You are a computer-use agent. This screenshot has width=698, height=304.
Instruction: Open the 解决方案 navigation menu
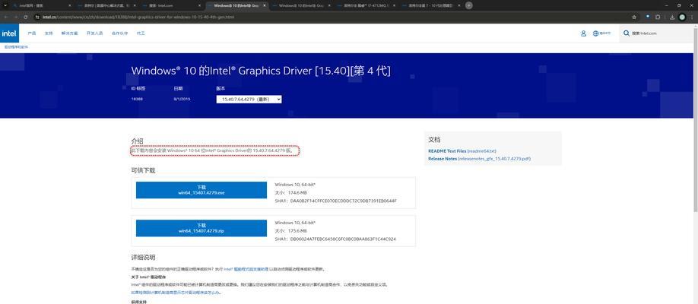pyautogui.click(x=69, y=33)
